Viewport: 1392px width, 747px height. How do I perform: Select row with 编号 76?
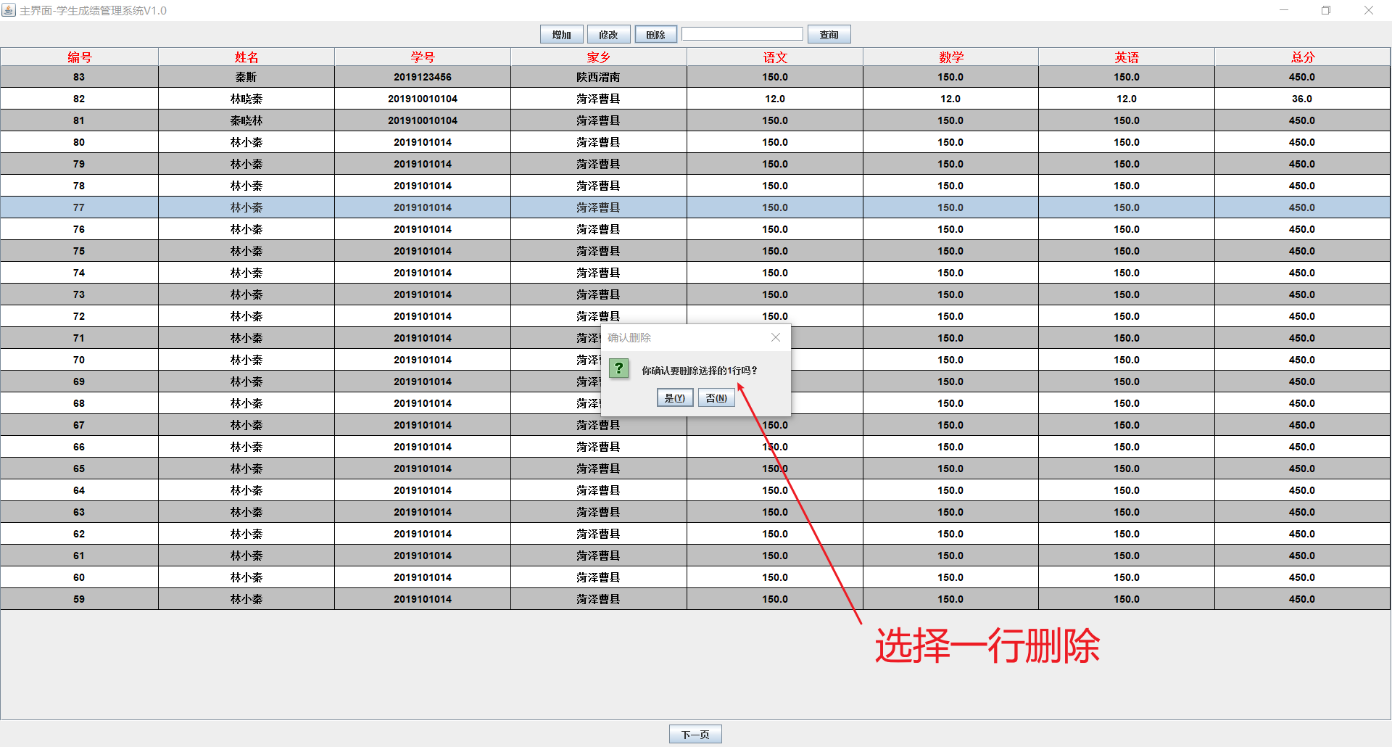pyautogui.click(x=695, y=229)
